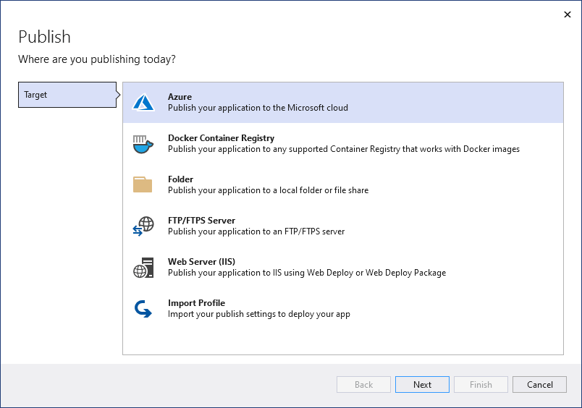The image size is (582, 408).
Task: Choose Import Profile option
Action: pyautogui.click(x=196, y=303)
